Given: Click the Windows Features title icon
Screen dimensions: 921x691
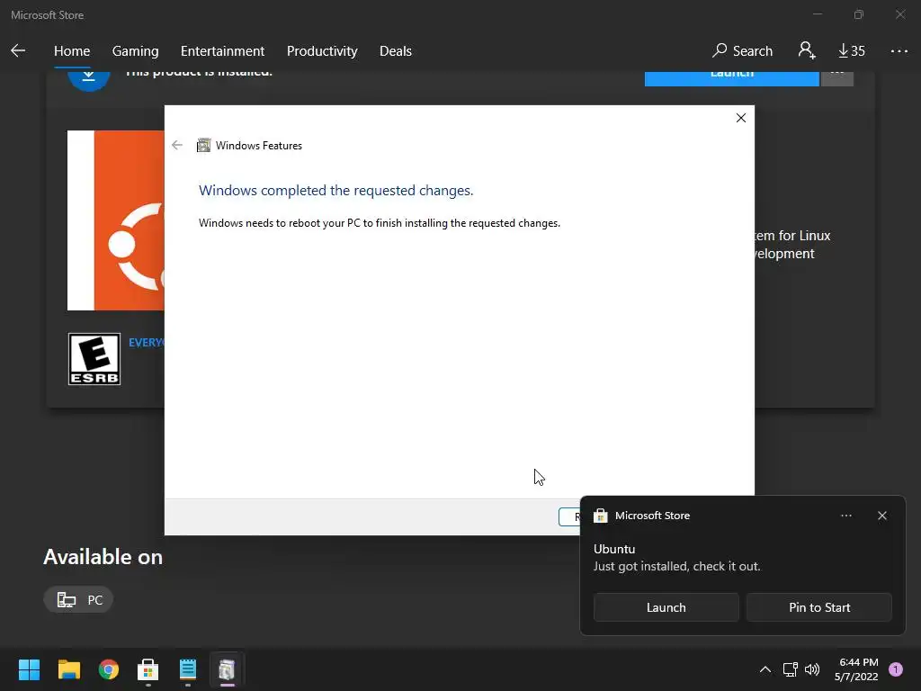Looking at the screenshot, I should click(x=203, y=145).
